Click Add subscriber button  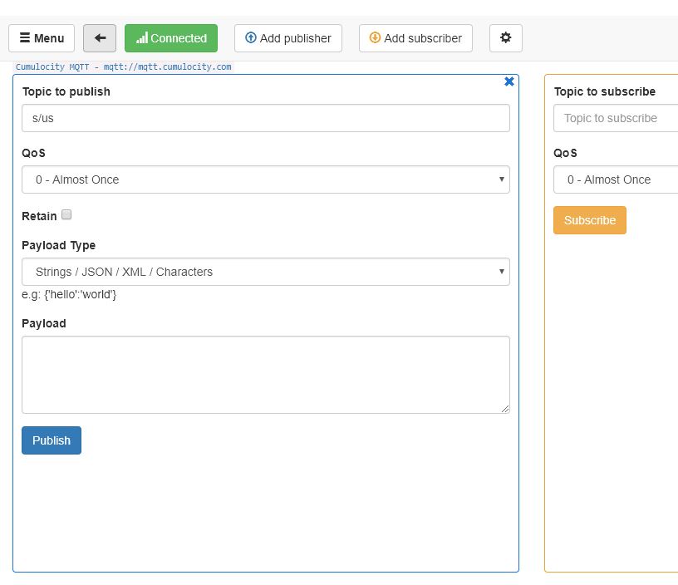(x=415, y=38)
